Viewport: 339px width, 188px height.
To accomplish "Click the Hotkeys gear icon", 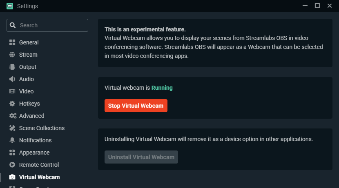I will pyautogui.click(x=12, y=104).
